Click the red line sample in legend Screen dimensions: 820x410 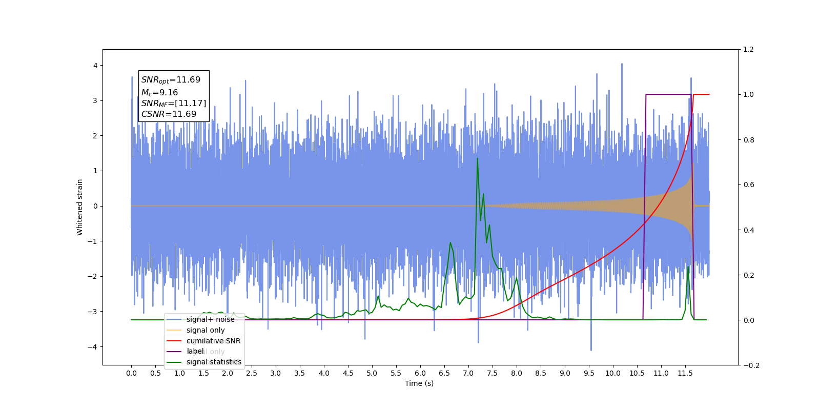(174, 341)
